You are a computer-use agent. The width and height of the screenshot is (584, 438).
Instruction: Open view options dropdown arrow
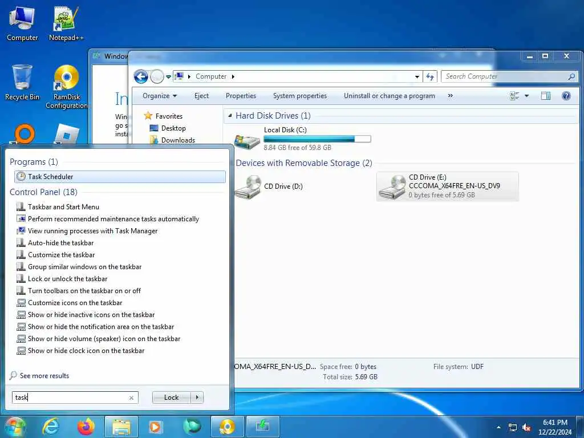tap(526, 96)
